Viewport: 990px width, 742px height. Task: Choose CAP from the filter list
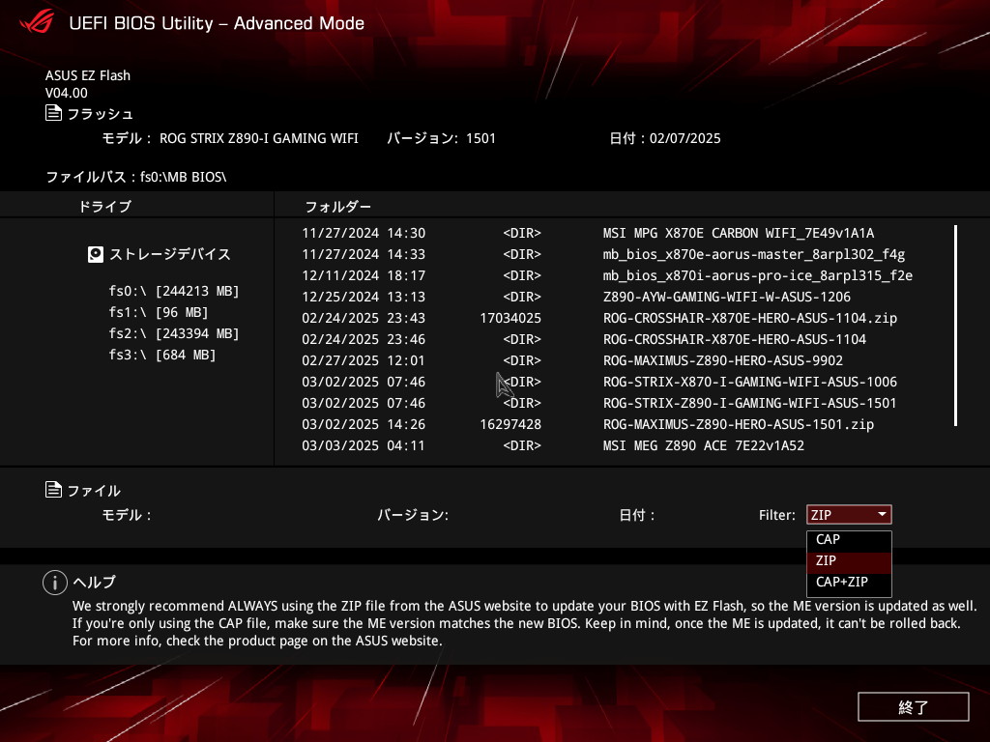click(x=849, y=539)
